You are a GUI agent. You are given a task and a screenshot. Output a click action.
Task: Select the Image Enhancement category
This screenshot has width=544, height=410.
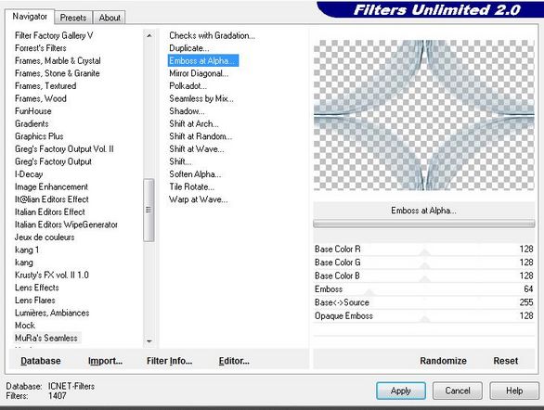51,186
